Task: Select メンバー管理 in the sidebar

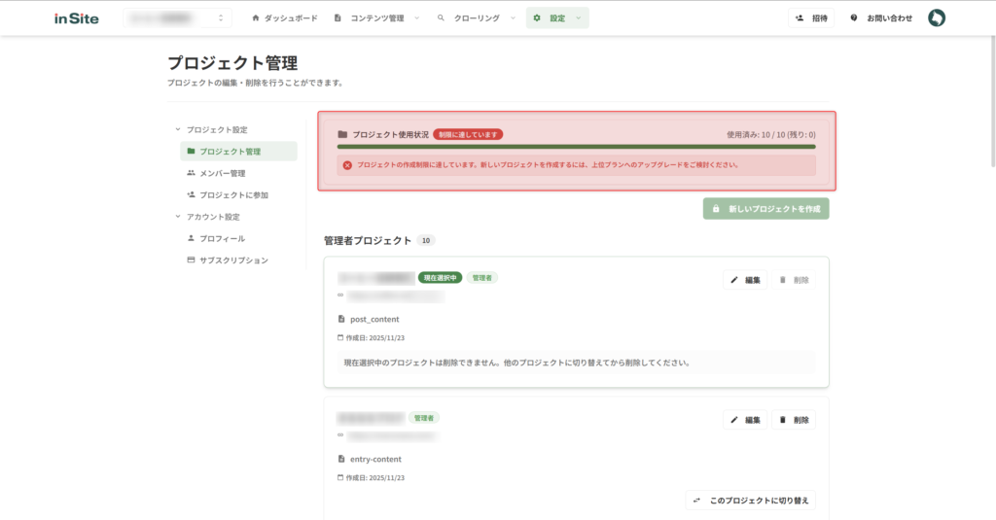Action: [x=222, y=173]
